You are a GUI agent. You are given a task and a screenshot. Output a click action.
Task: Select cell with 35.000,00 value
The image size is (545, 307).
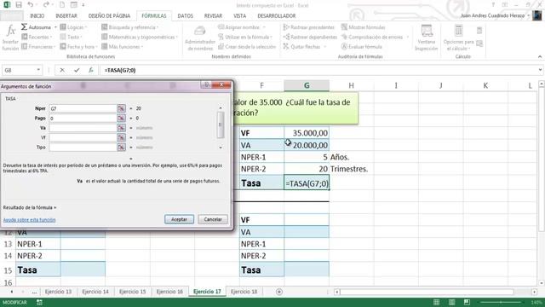pos(307,133)
